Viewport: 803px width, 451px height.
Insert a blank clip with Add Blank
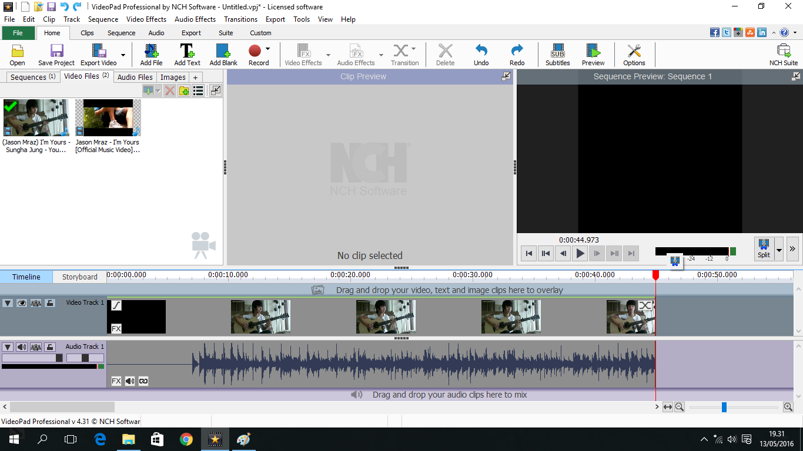(223, 55)
